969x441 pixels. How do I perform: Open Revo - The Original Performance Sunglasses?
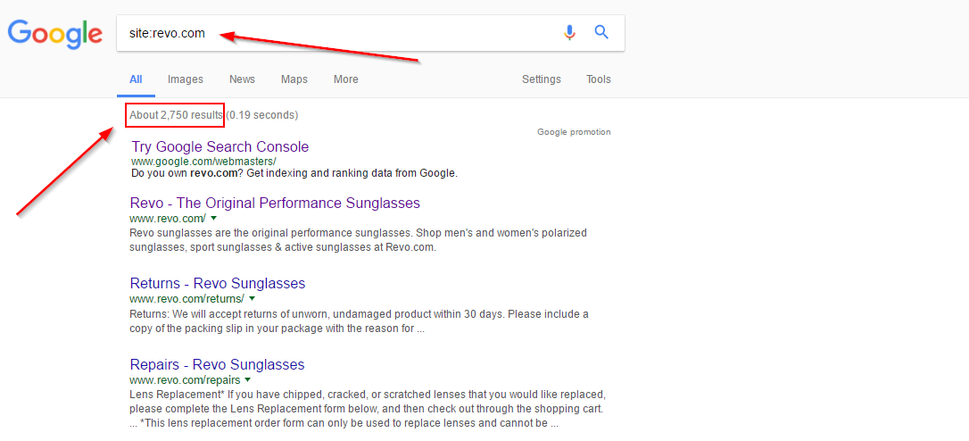pos(275,204)
